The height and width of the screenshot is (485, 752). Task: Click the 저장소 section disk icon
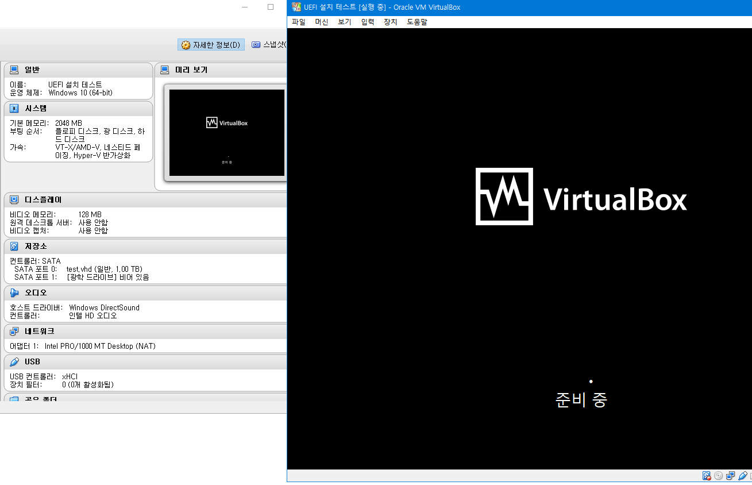click(x=14, y=247)
